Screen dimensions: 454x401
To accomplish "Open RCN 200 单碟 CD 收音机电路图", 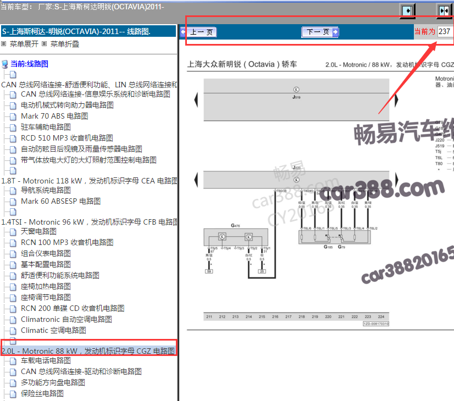I will coord(73,308).
